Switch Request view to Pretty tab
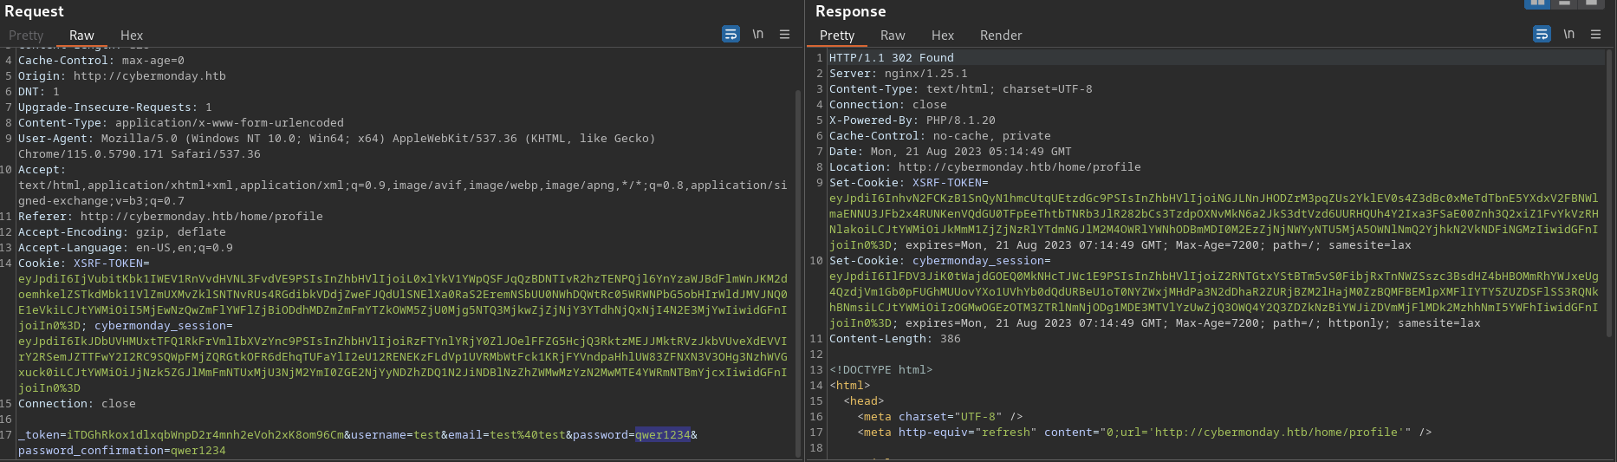1617x462 pixels. pos(26,36)
